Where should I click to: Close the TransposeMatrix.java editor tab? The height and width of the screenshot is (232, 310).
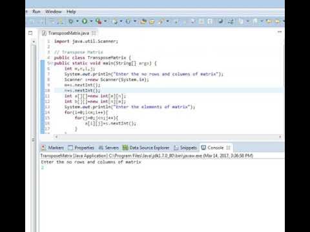tap(94, 33)
